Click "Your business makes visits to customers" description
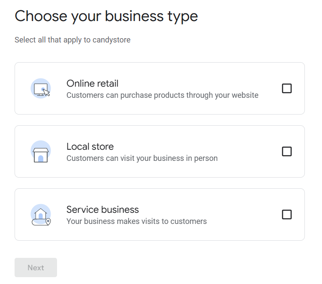This screenshot has height=284, width=322. (136, 221)
